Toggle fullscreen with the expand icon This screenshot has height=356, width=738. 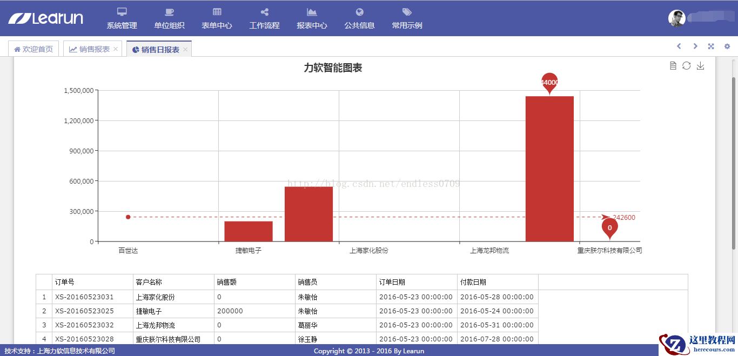711,46
